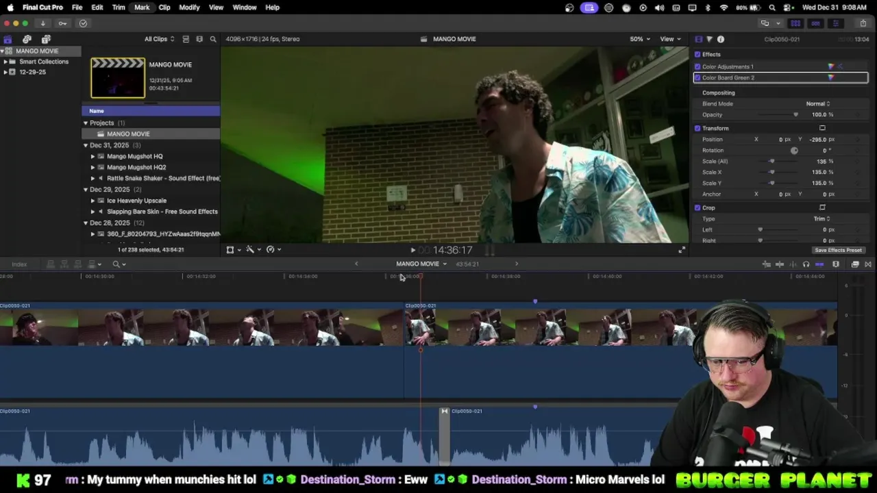Select Ice Heavenly Upscale clip

(136, 201)
